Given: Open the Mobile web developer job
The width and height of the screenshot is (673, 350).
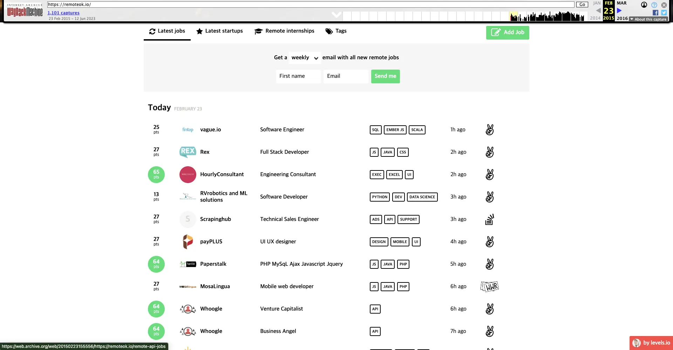Looking at the screenshot, I should 287,287.
